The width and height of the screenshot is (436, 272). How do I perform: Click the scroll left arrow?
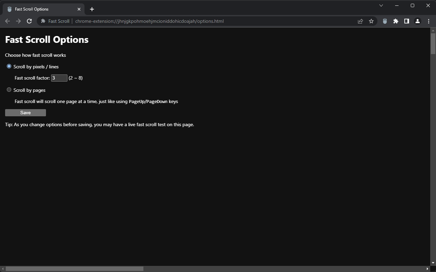click(x=3, y=269)
